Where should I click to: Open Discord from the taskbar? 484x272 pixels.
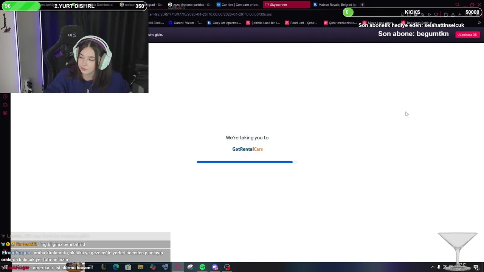point(215,267)
